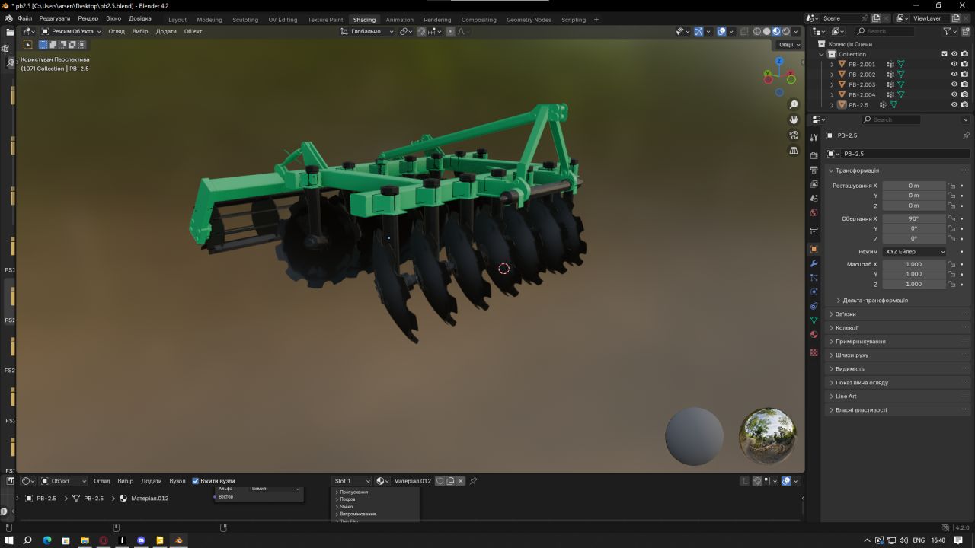The image size is (975, 548).
Task: Switch to the Modeling workspace tab
Action: pos(209,19)
